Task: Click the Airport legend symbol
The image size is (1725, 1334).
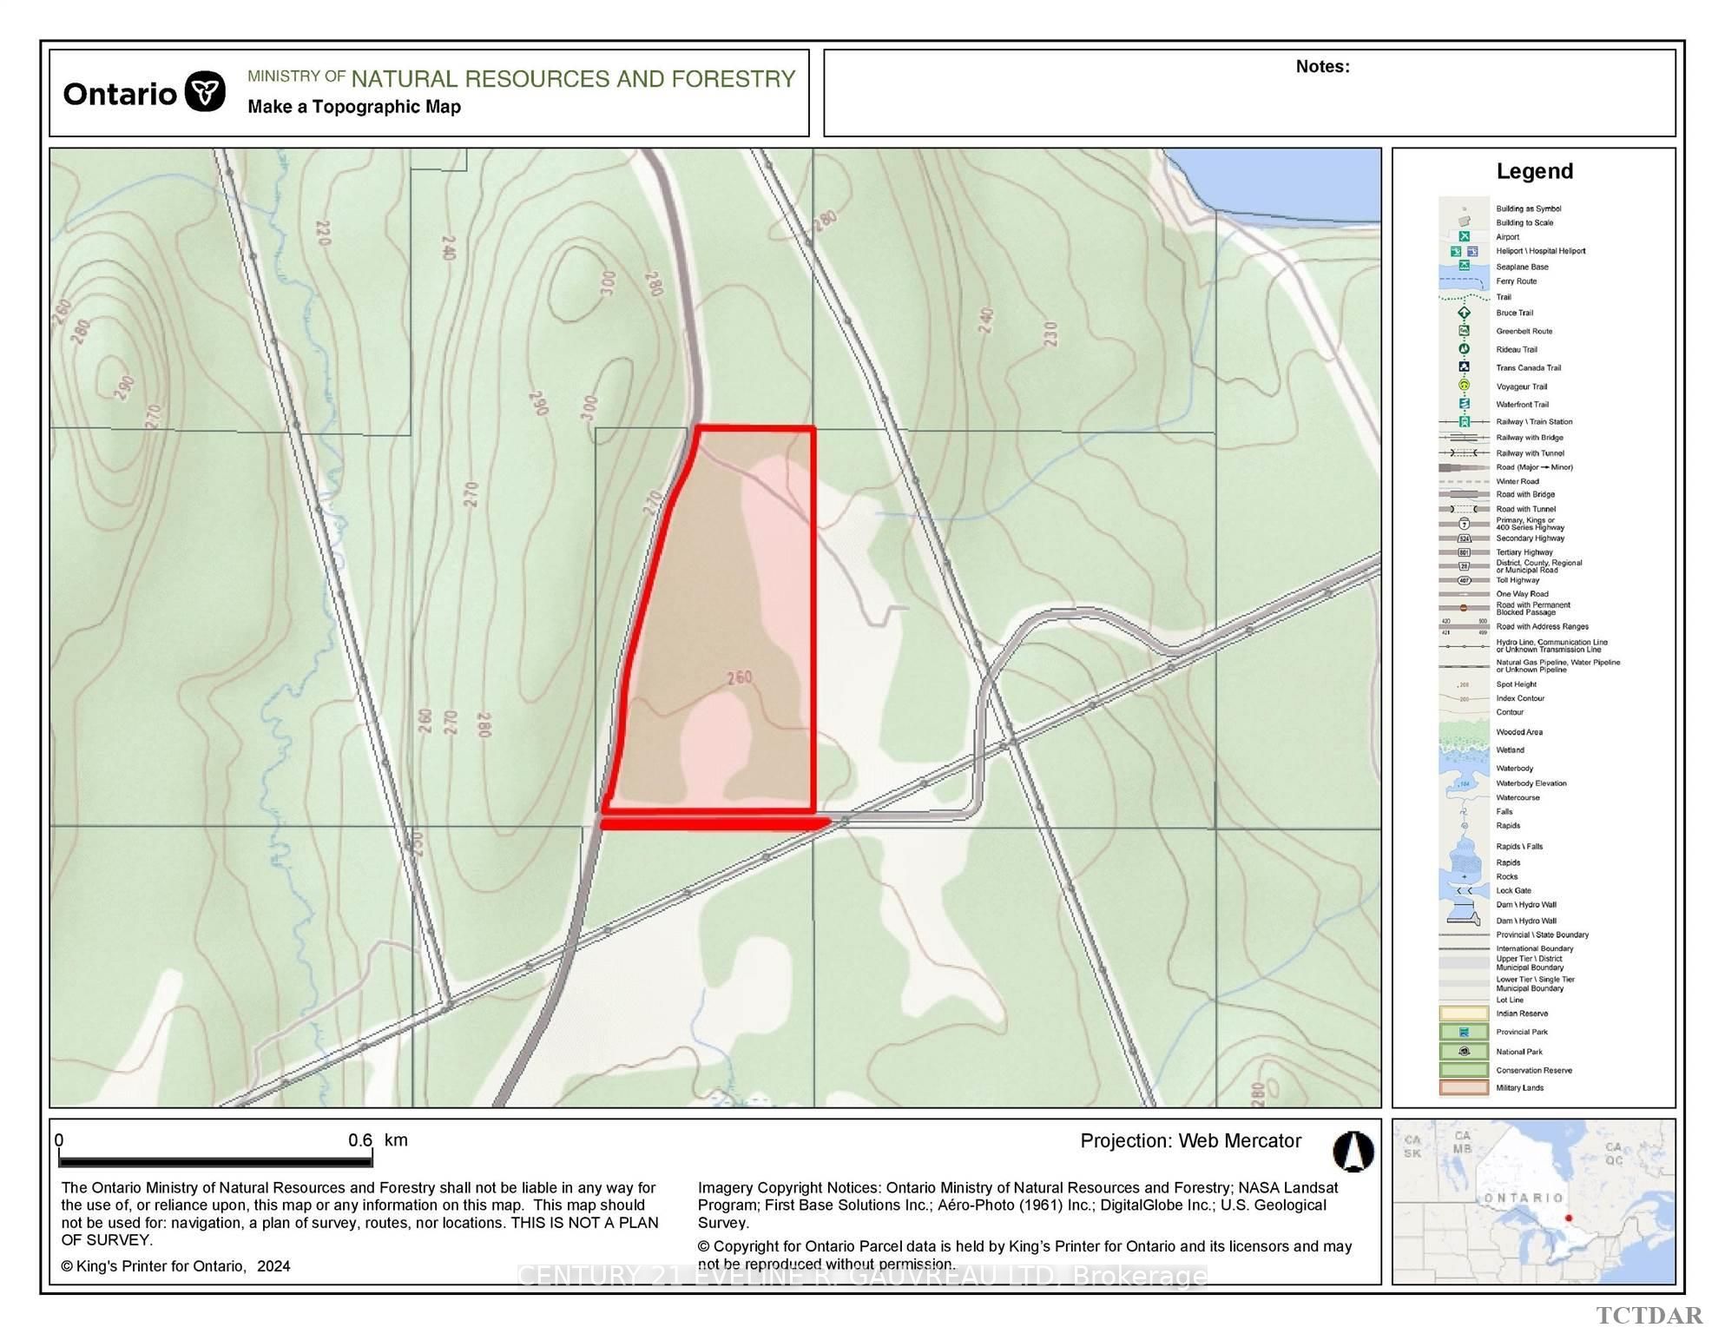Action: [1464, 237]
